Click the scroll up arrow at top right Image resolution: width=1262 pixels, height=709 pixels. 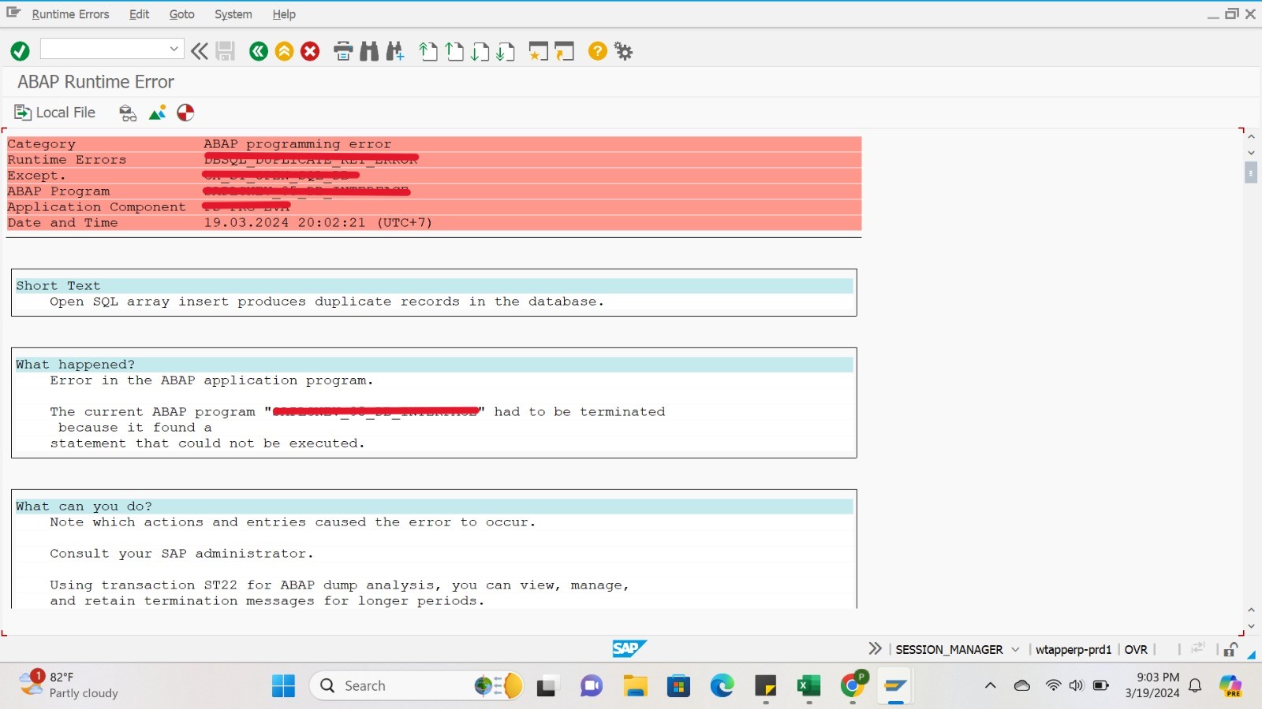click(x=1251, y=136)
